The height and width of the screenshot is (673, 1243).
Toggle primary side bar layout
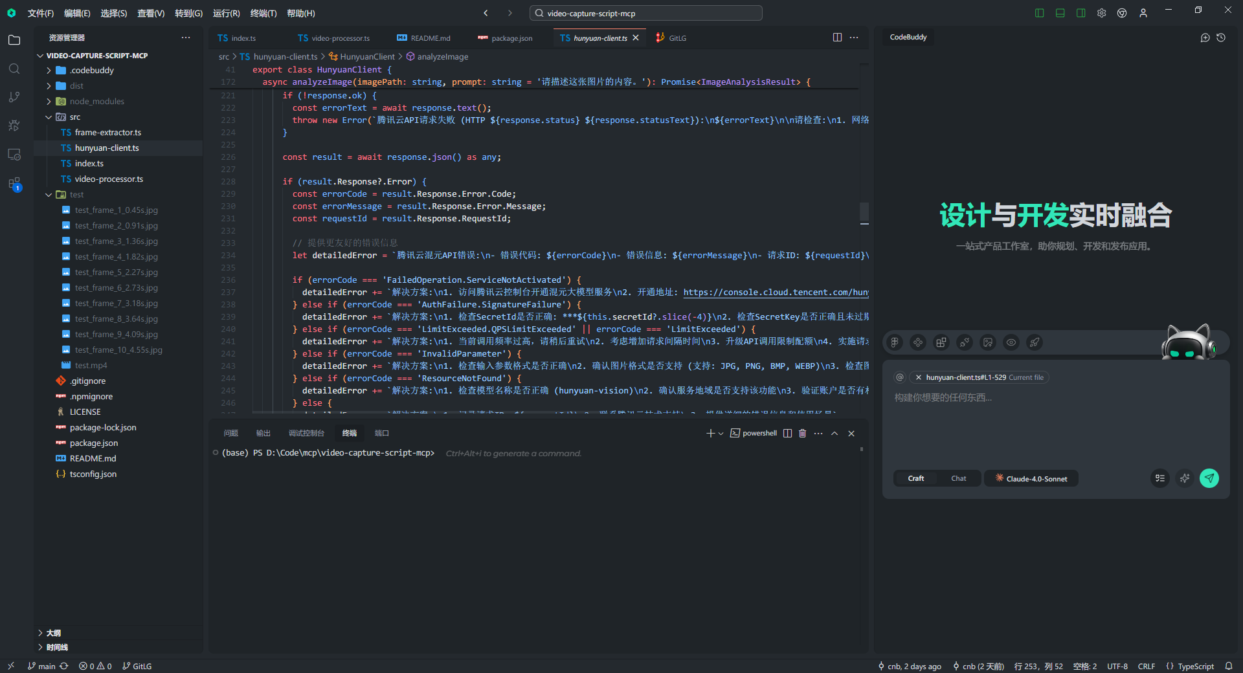point(1040,13)
